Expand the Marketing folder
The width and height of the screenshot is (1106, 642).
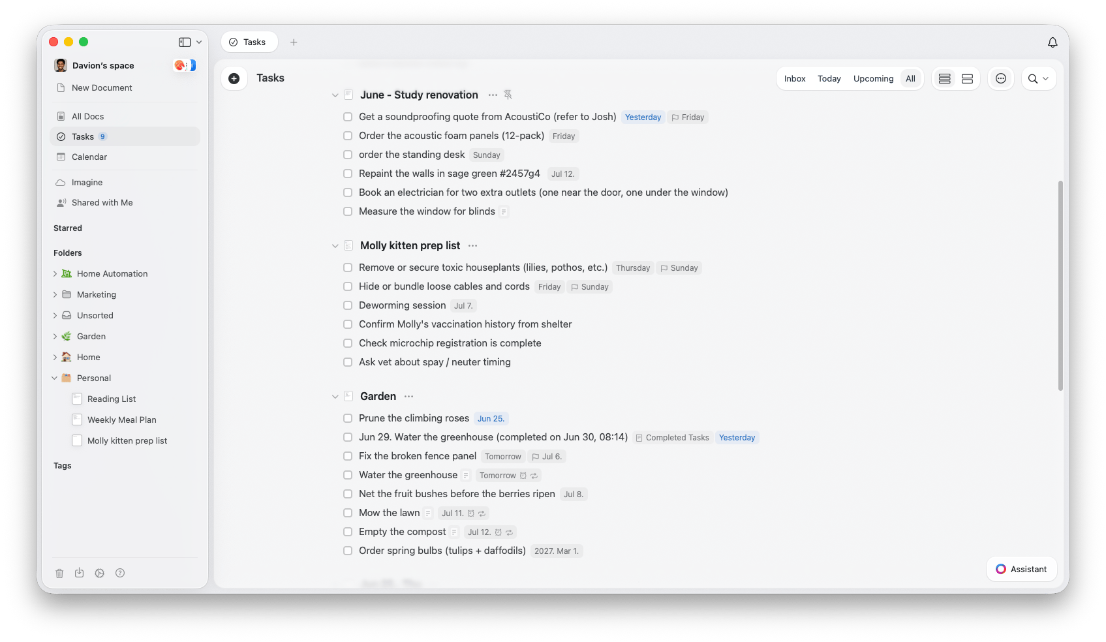click(x=55, y=295)
